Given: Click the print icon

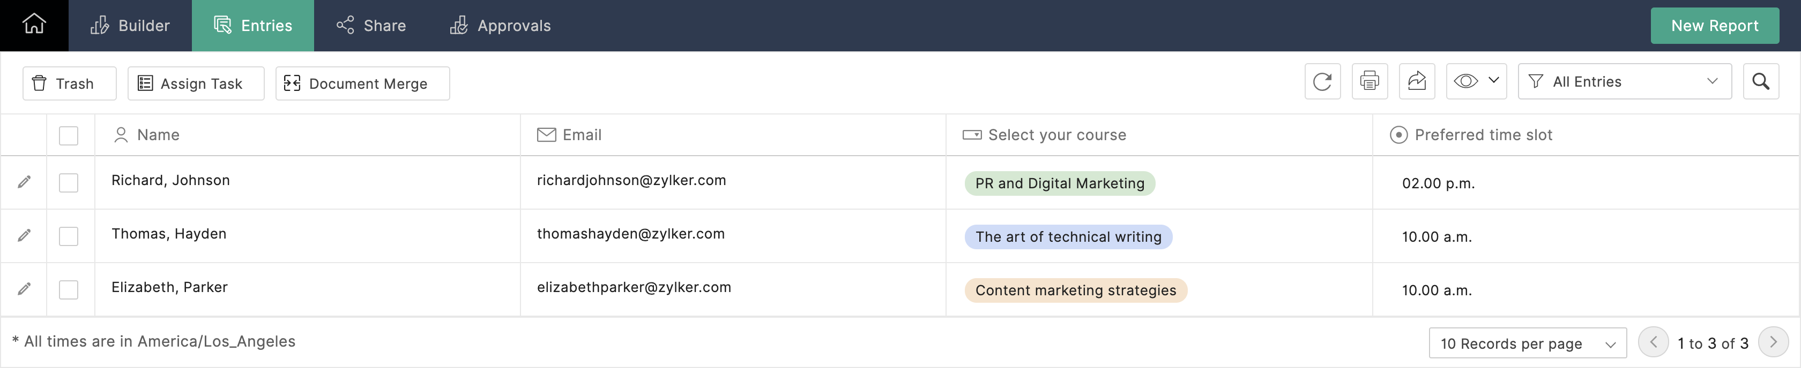Looking at the screenshot, I should click(x=1369, y=82).
